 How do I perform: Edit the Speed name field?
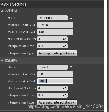coord(52,67)
